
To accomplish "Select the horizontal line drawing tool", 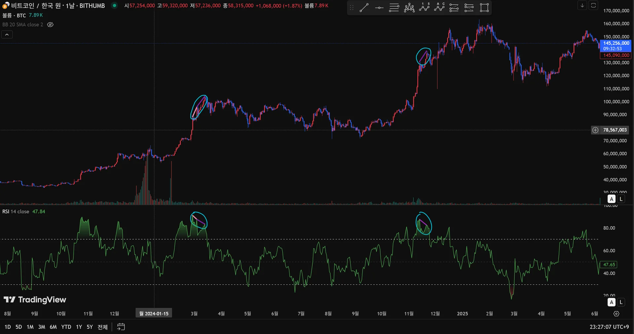I will (379, 7).
